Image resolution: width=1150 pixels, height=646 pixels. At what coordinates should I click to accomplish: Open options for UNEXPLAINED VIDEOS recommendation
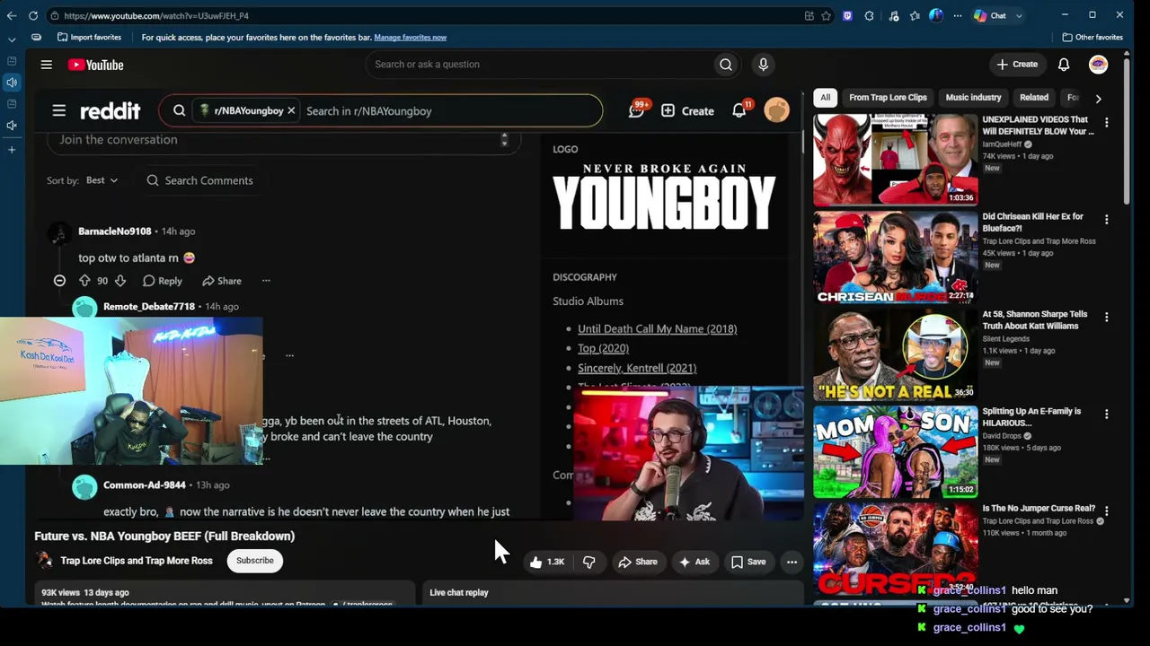point(1106,122)
